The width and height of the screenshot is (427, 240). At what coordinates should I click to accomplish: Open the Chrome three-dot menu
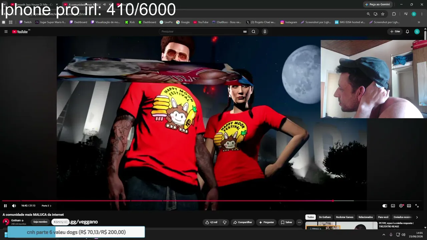pyautogui.click(x=422, y=14)
